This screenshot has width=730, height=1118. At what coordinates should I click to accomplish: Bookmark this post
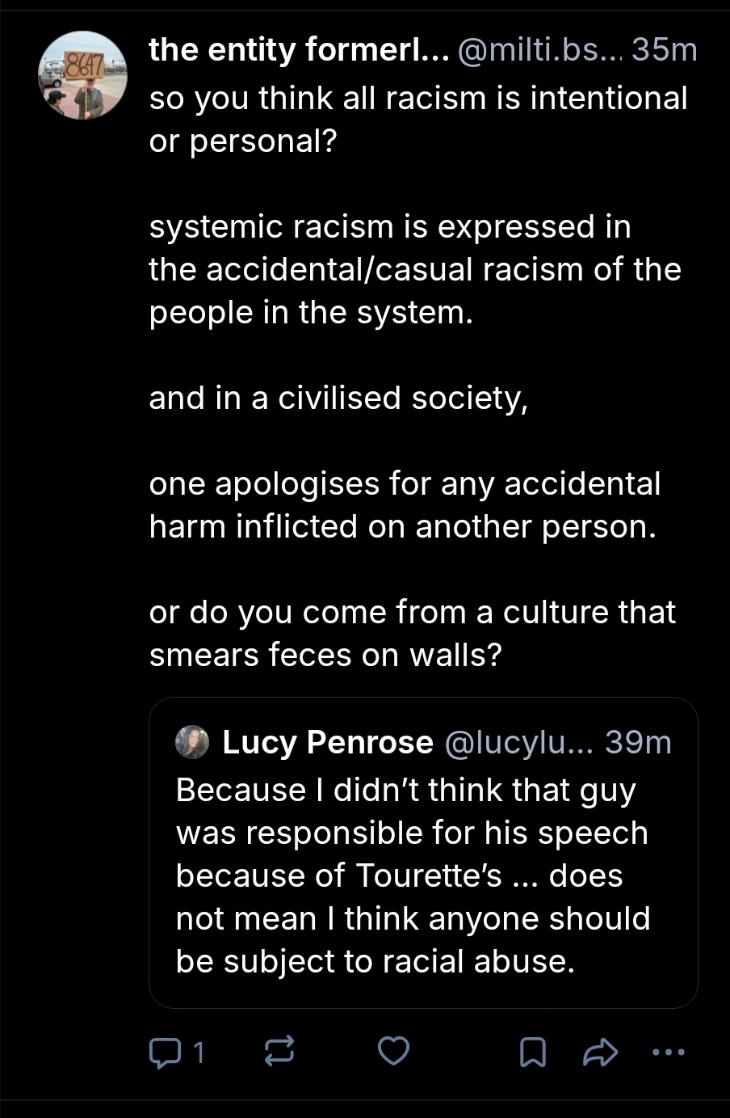pyautogui.click(x=531, y=1053)
